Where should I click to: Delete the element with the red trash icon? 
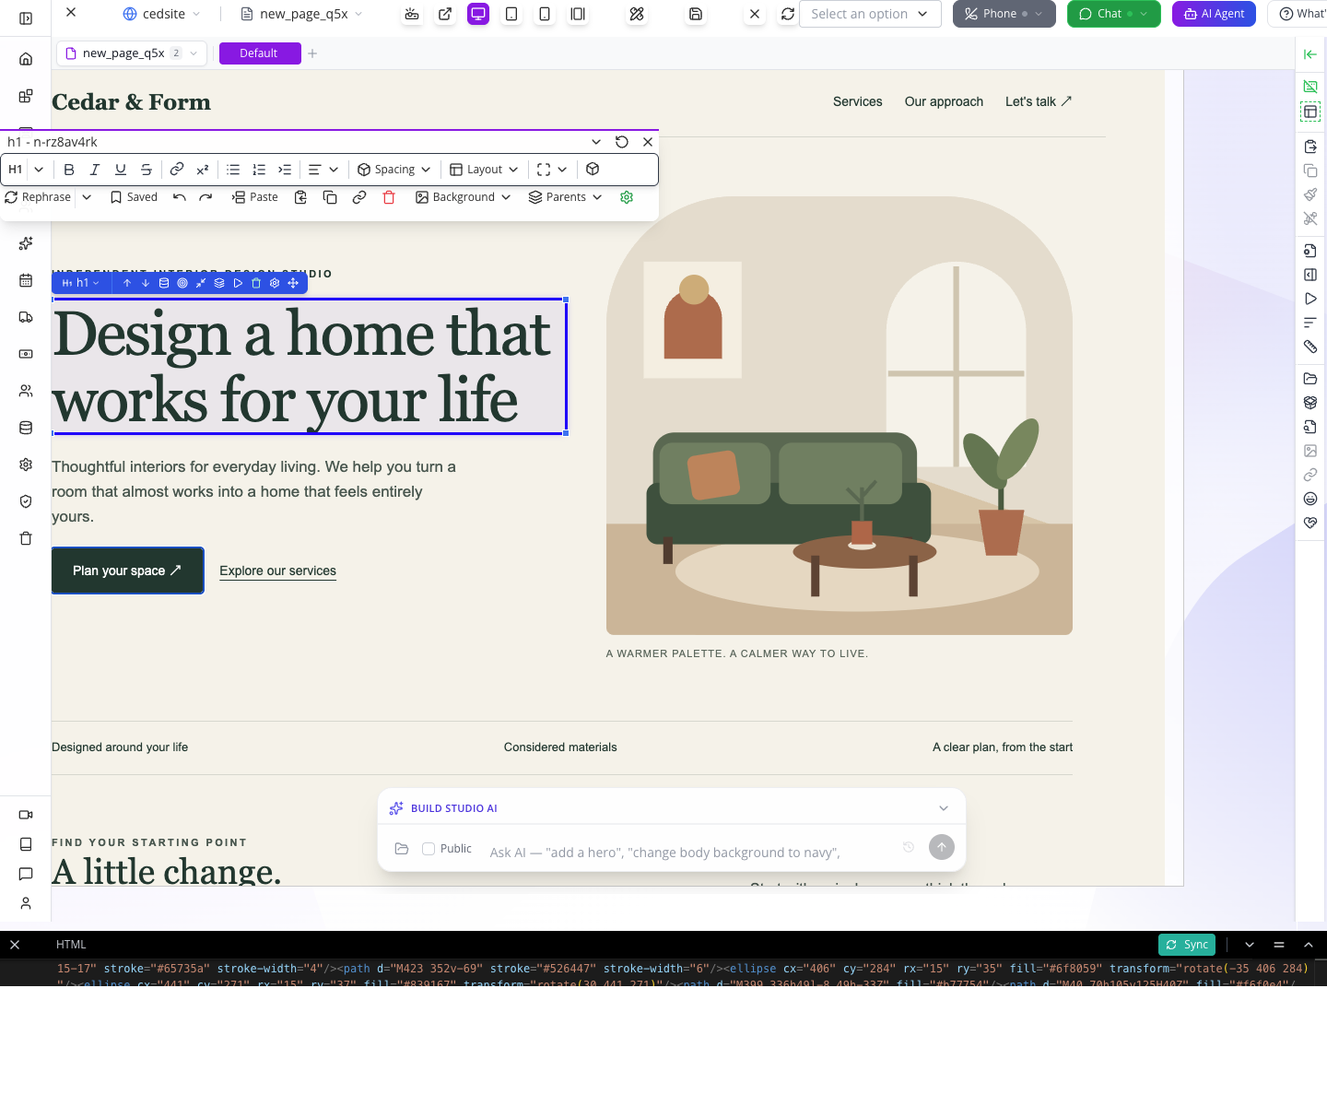click(x=389, y=197)
